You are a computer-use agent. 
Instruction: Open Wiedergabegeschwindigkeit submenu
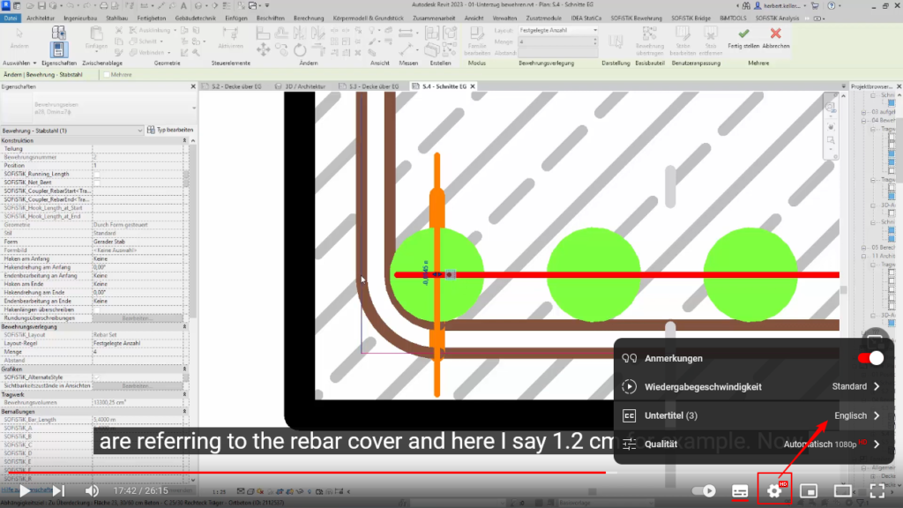(x=753, y=386)
